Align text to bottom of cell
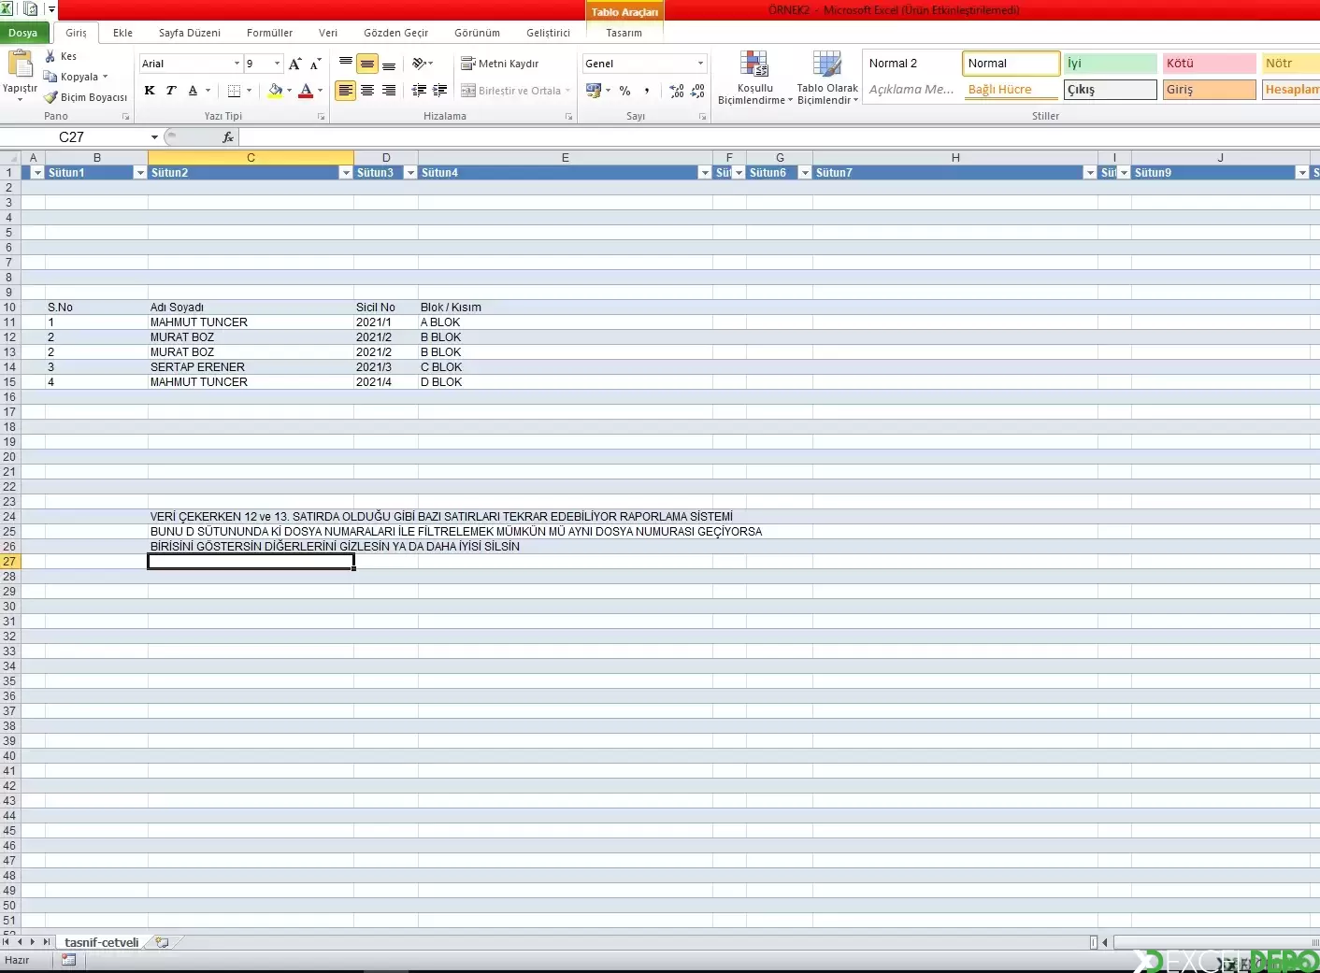This screenshot has width=1320, height=973. [389, 64]
